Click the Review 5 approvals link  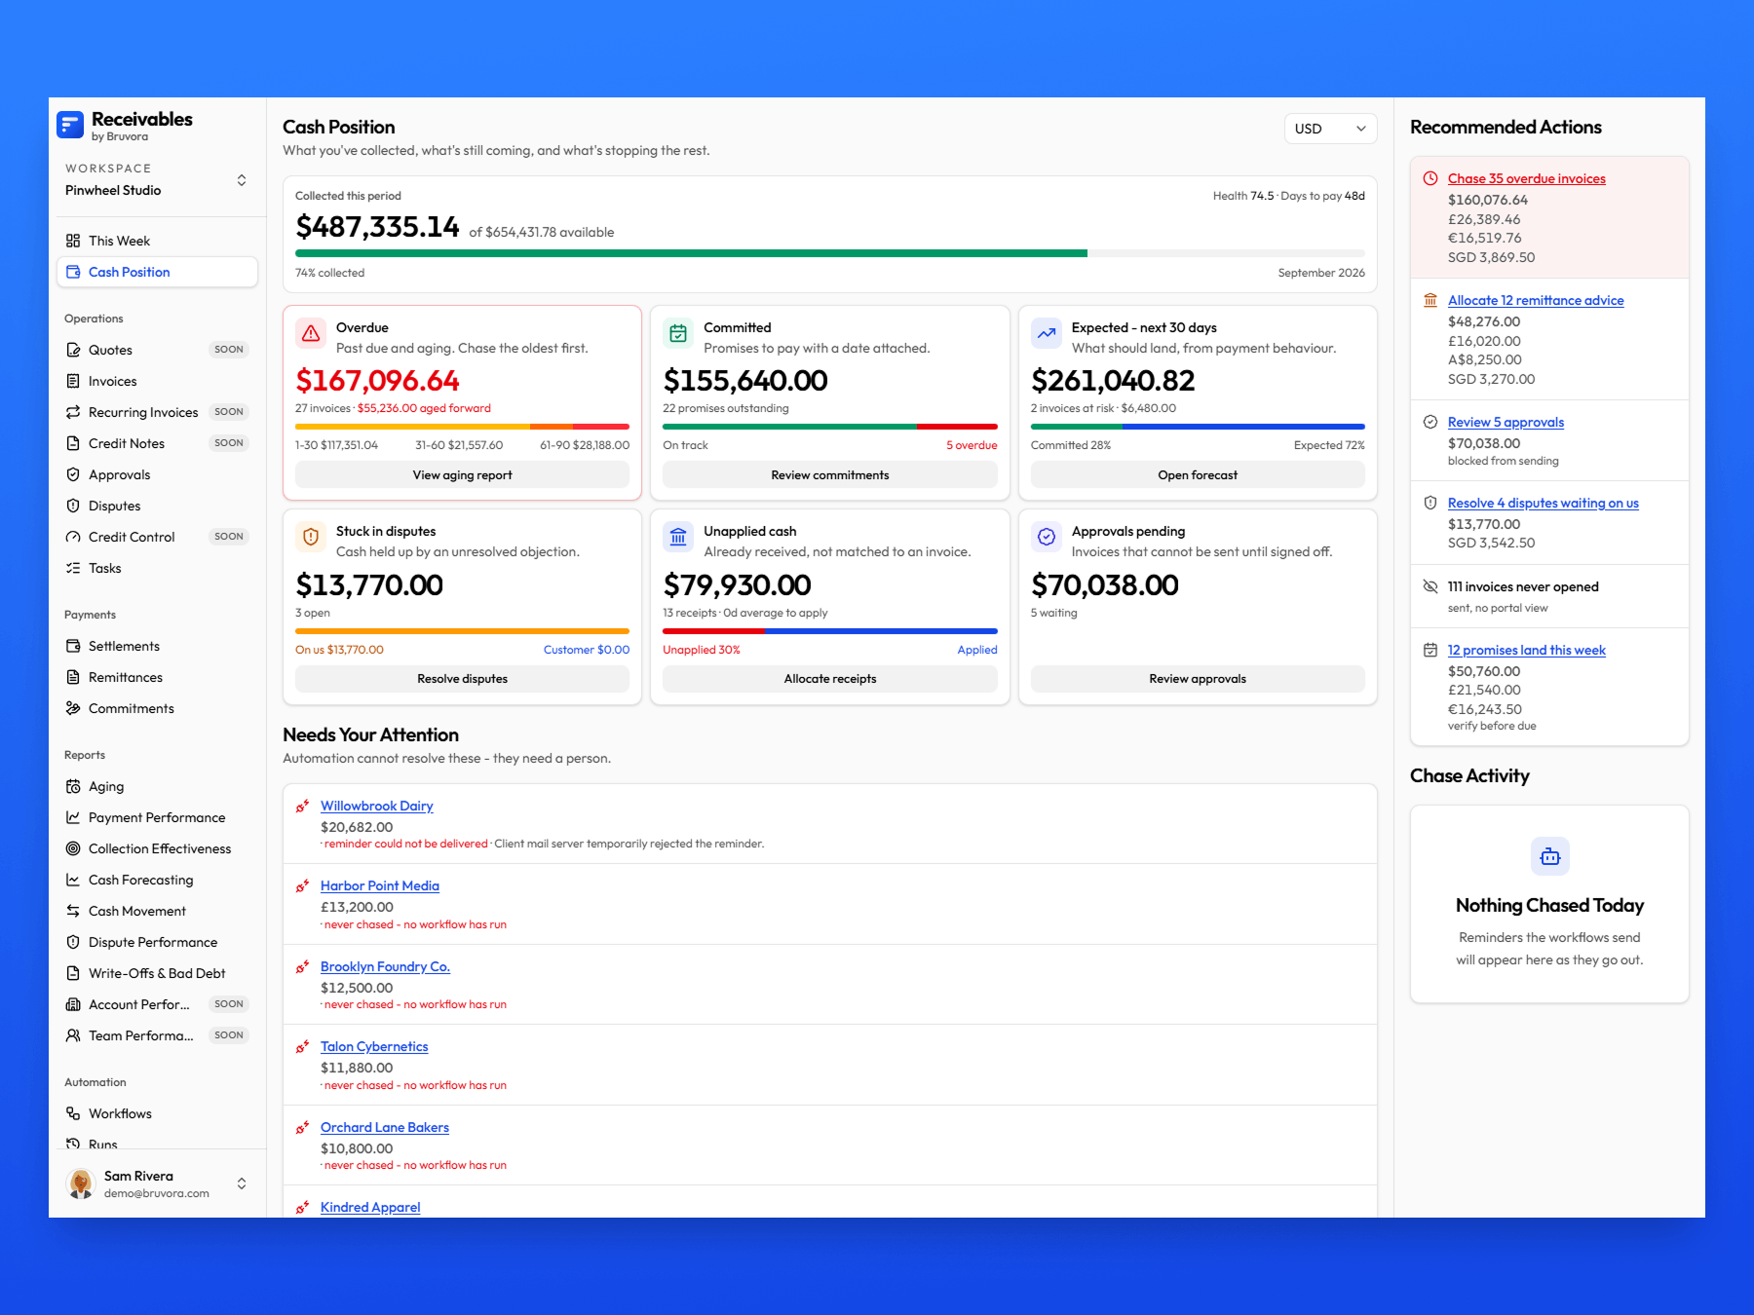[x=1506, y=422]
